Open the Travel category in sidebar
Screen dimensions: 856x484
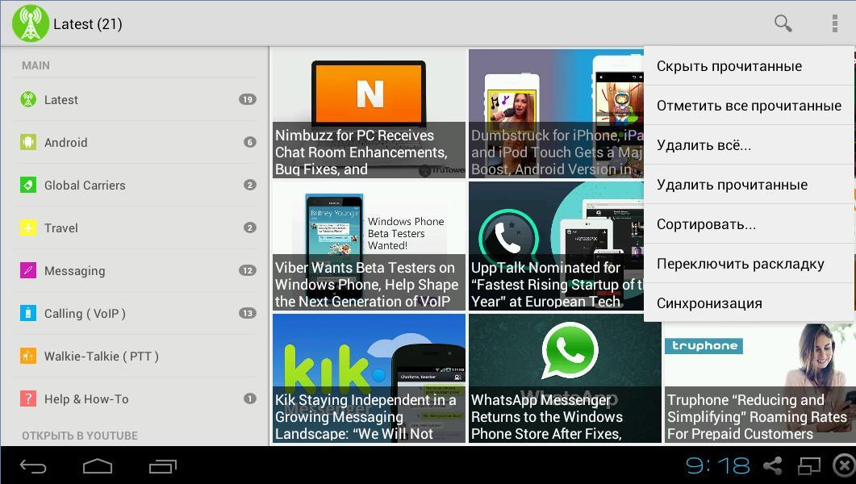pyautogui.click(x=136, y=227)
